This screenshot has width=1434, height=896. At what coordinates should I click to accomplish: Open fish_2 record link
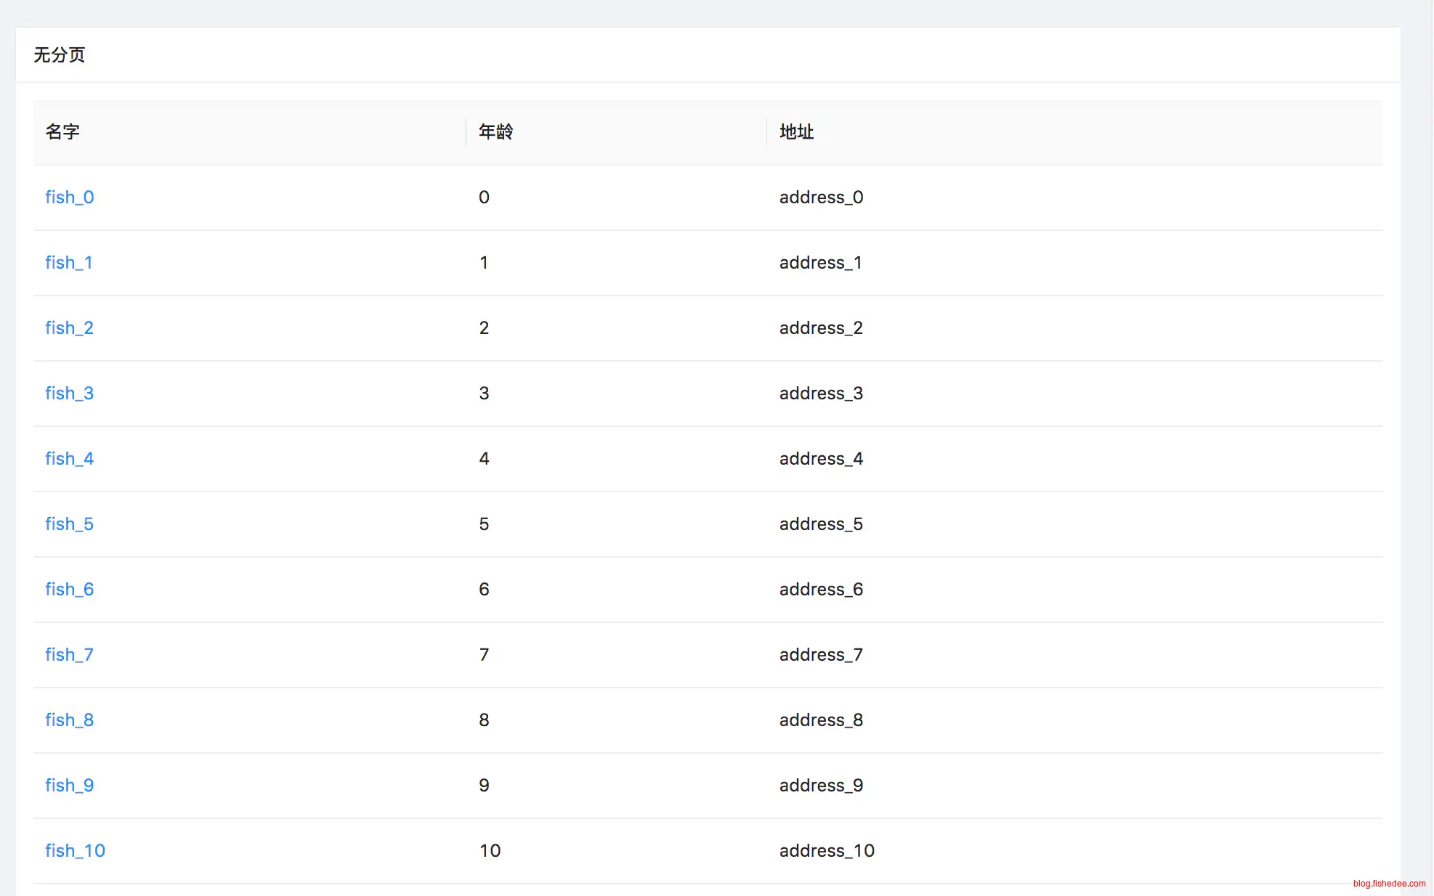69,328
